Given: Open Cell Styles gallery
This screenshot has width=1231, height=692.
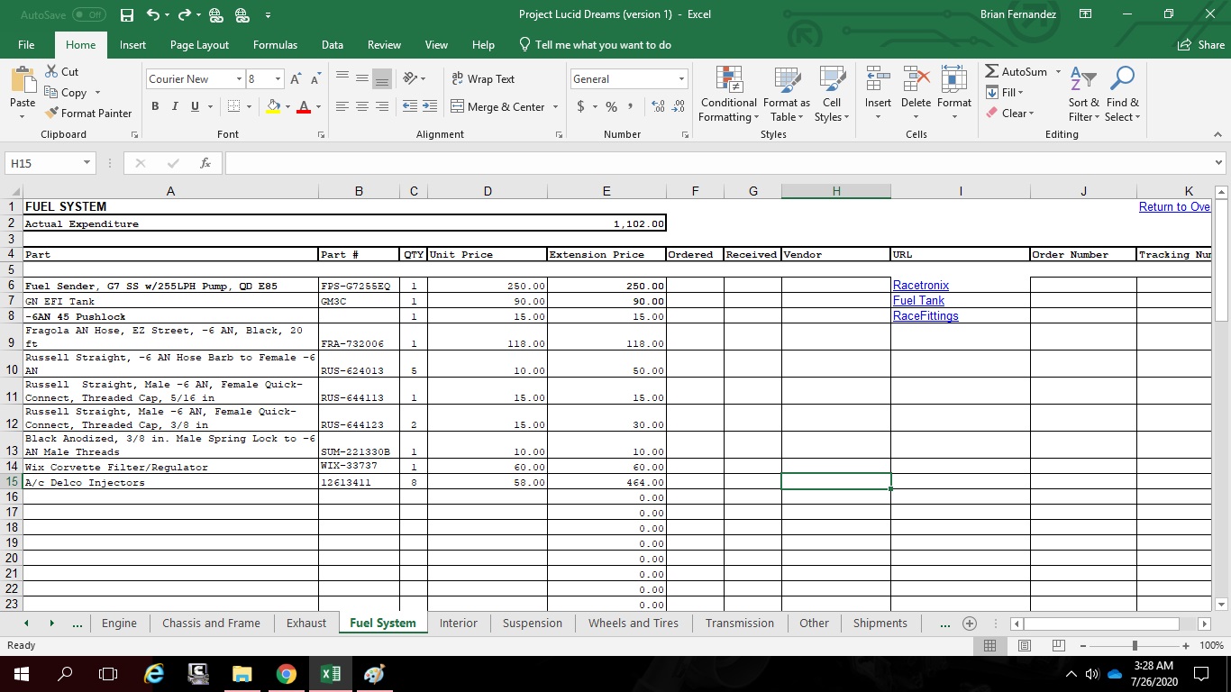Looking at the screenshot, I should (832, 95).
